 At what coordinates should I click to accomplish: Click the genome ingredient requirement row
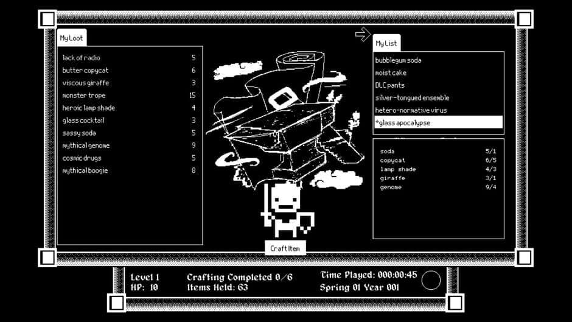click(x=438, y=187)
